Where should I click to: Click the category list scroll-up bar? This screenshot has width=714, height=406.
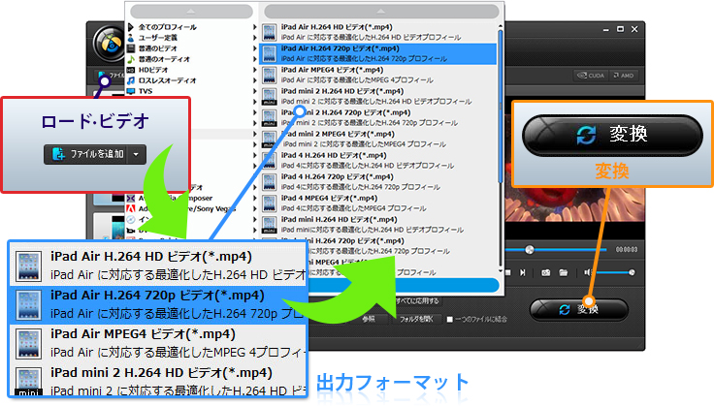pyautogui.click(x=191, y=11)
